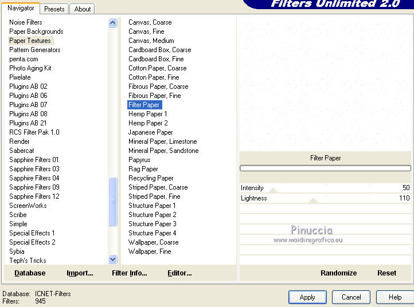414x307 pixels.
Task: Click the Cancel button
Action: (351, 297)
